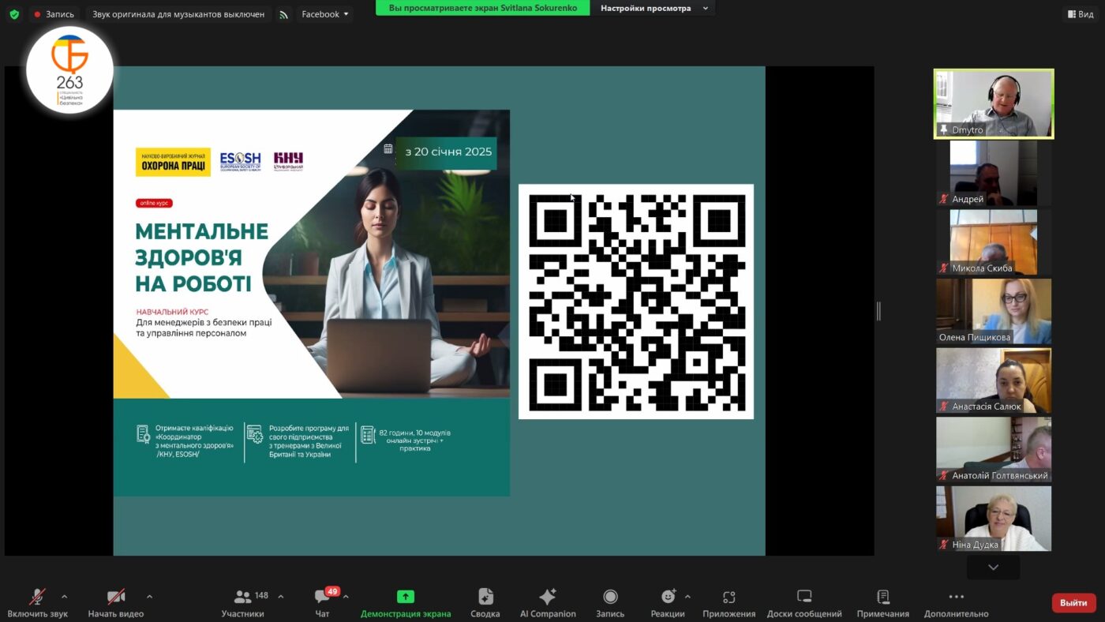Image resolution: width=1105 pixels, height=622 pixels.
Task: Expand the chat options arrow
Action: (x=346, y=597)
